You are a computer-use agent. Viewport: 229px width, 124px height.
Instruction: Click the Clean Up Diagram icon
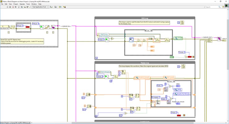64,7
